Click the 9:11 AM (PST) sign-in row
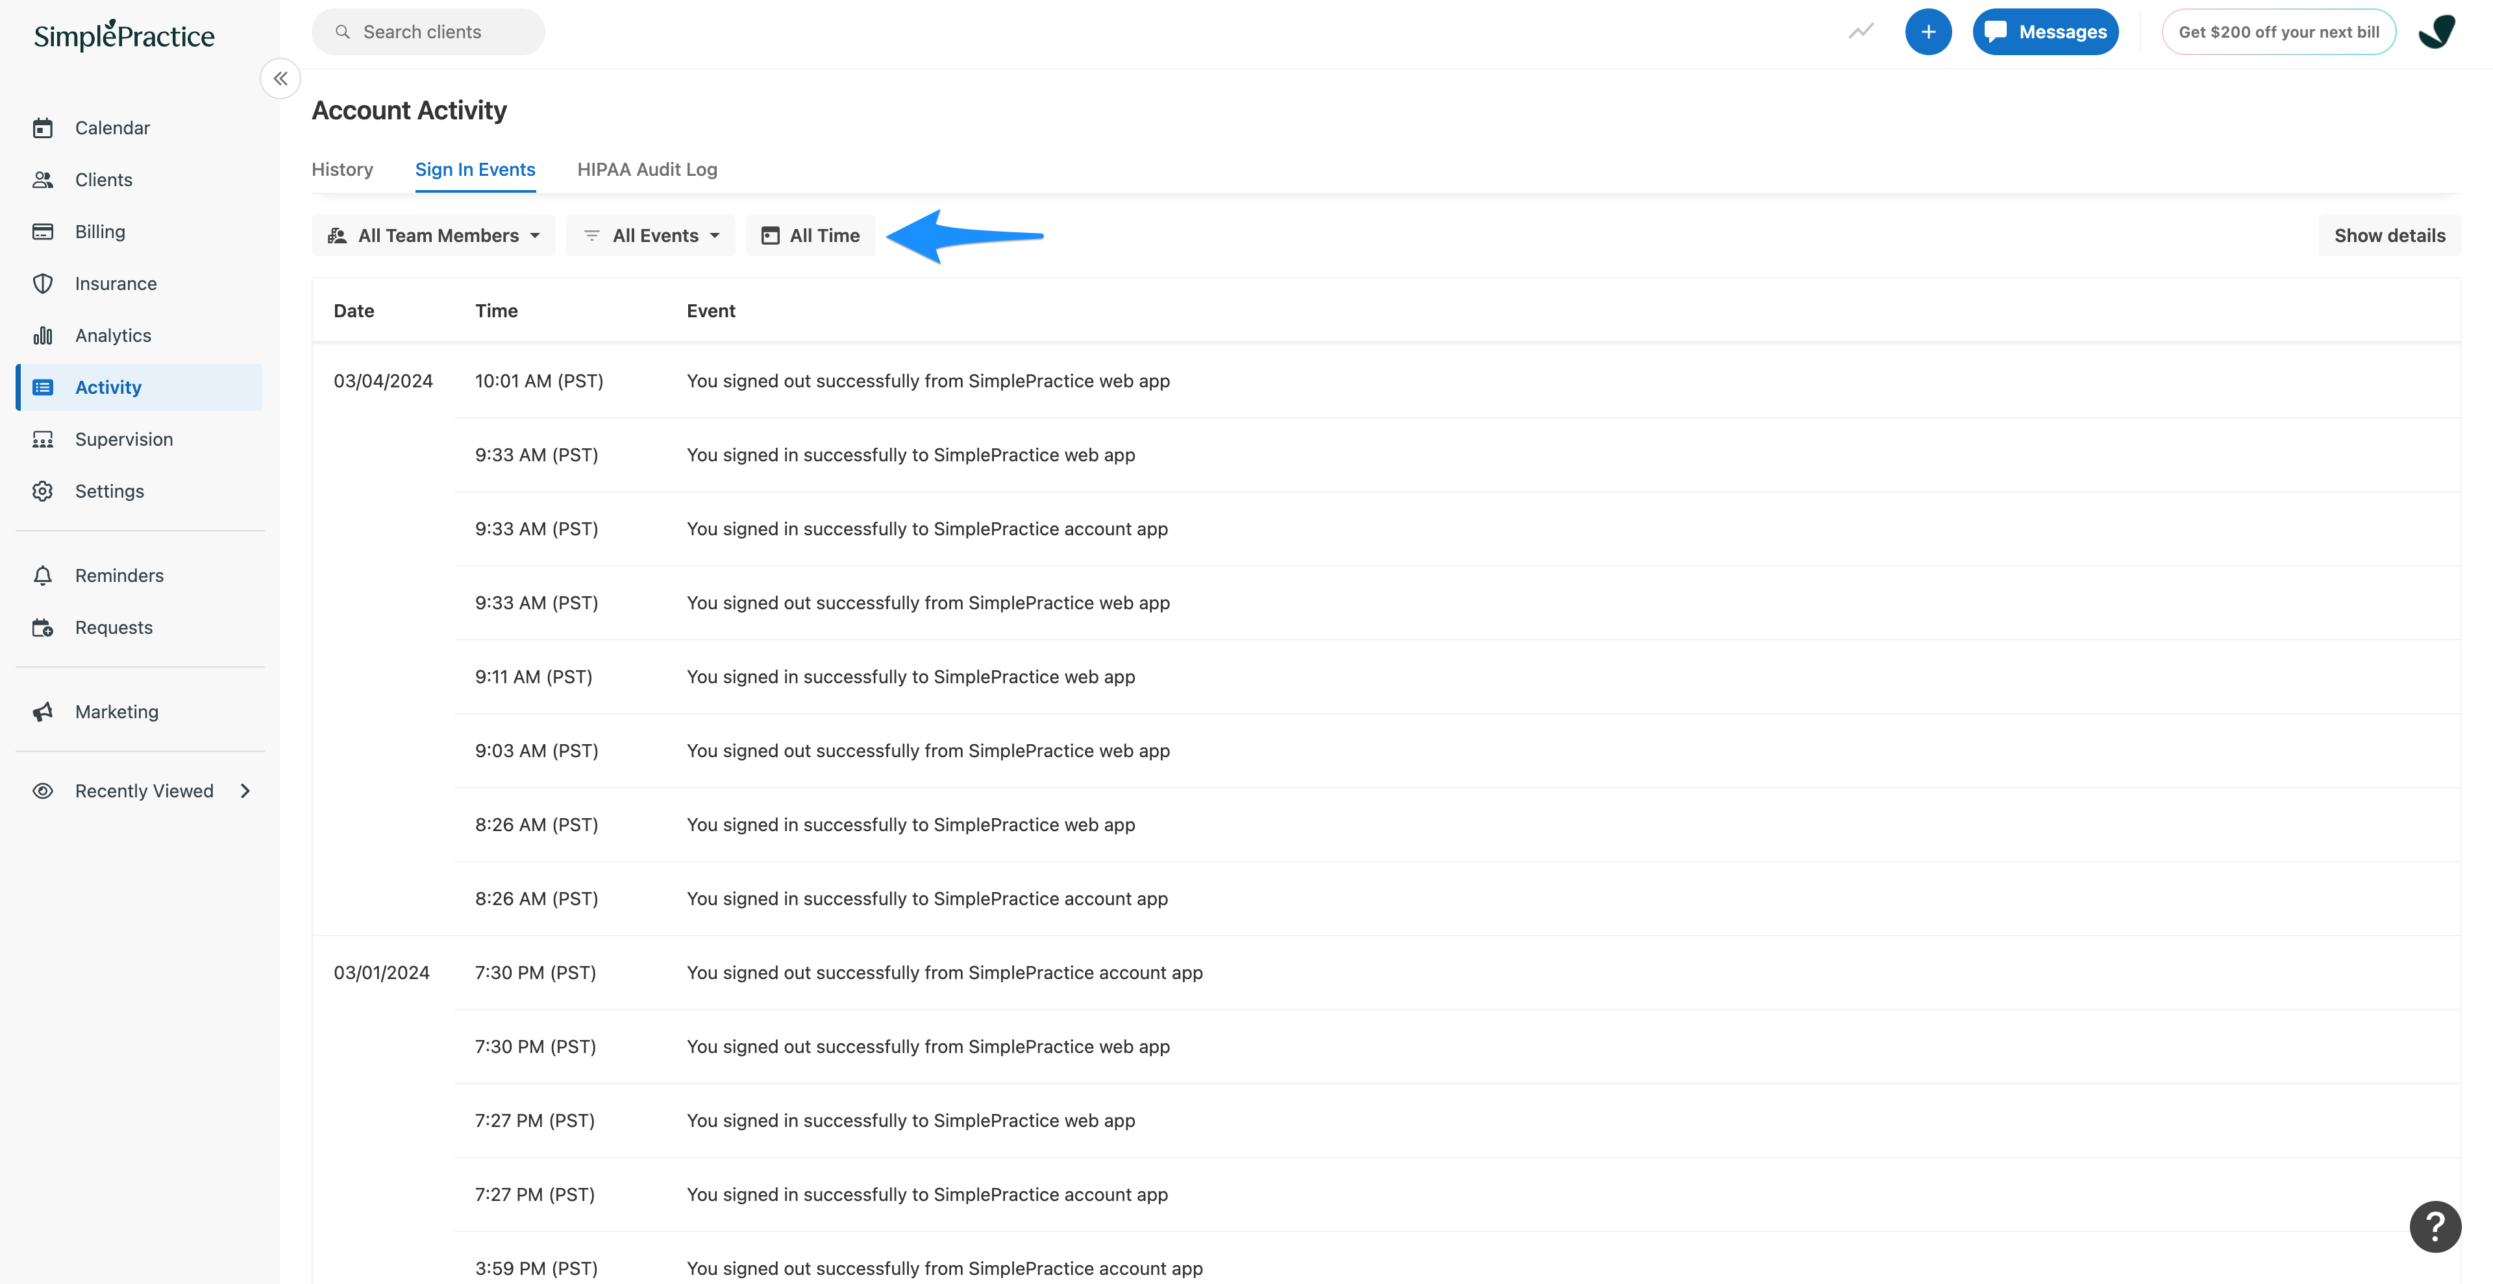2493x1284 pixels. tap(1456, 677)
